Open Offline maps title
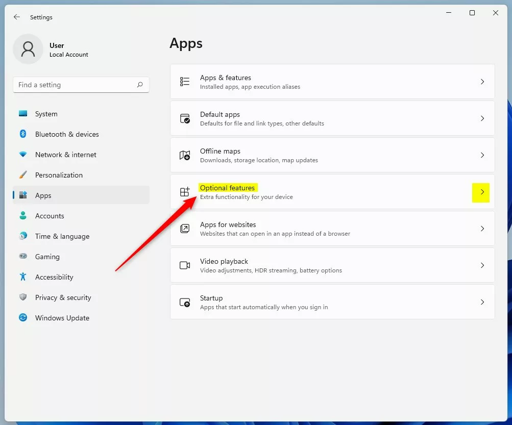 pos(220,151)
